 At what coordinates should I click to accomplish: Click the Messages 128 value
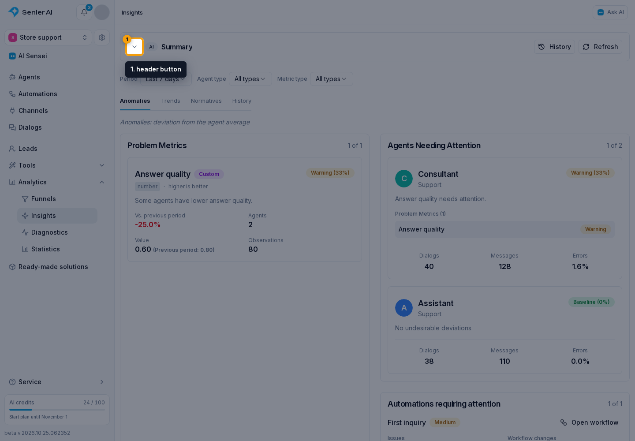504,266
